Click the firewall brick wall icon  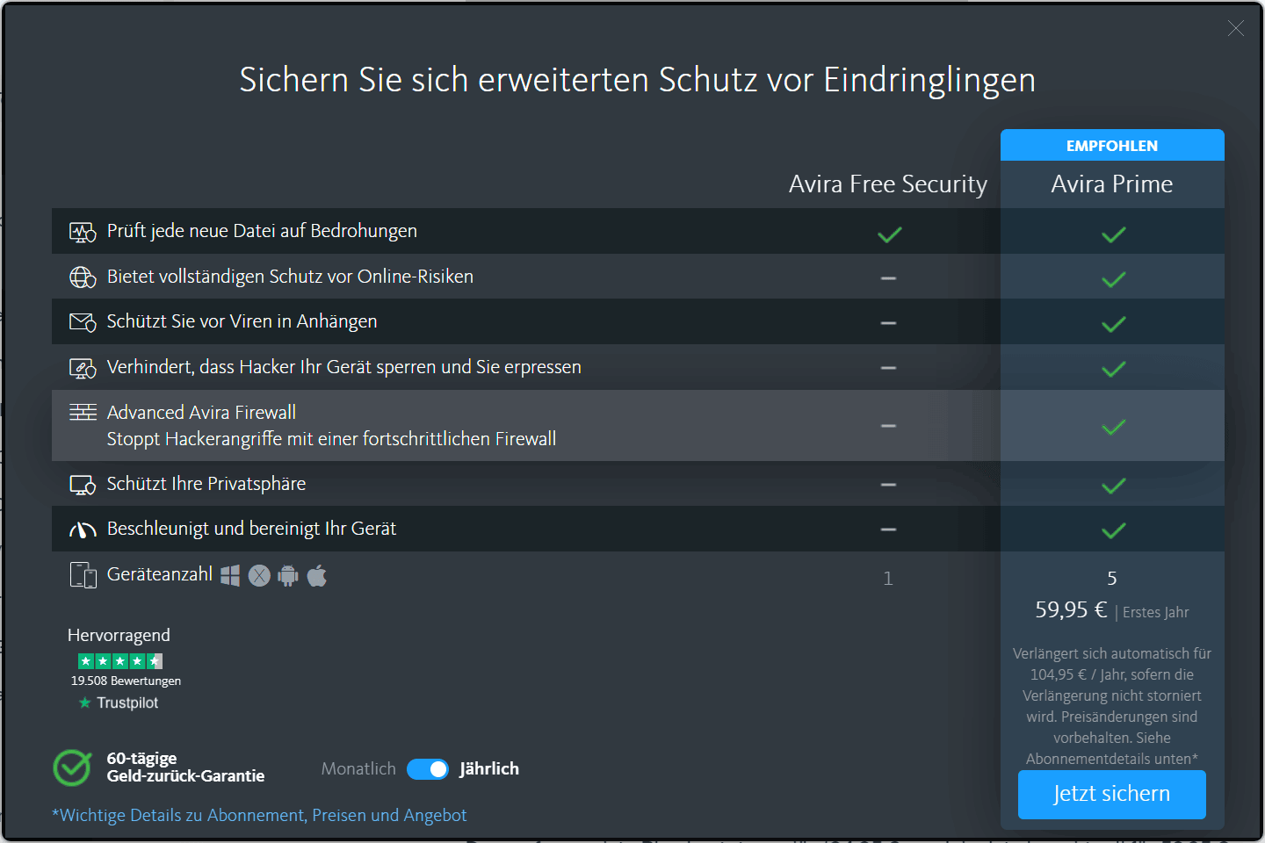tap(83, 412)
